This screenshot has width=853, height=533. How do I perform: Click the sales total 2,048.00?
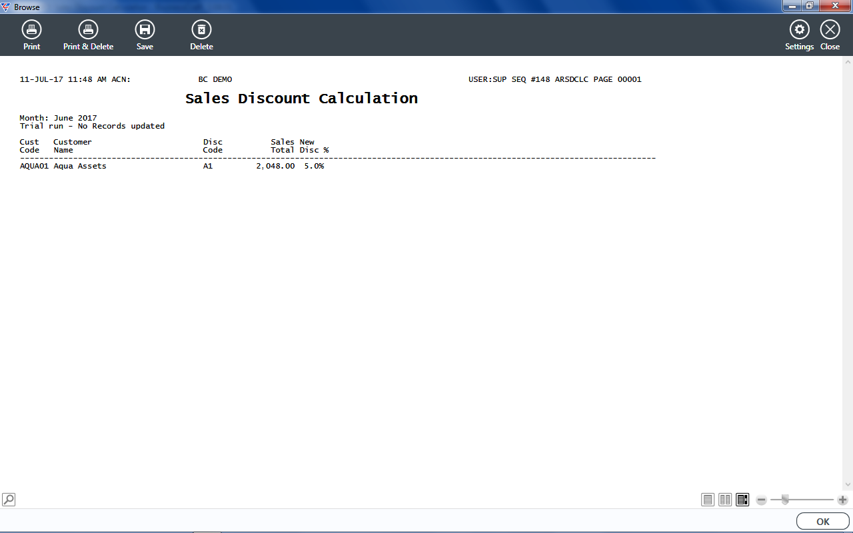pyautogui.click(x=275, y=166)
